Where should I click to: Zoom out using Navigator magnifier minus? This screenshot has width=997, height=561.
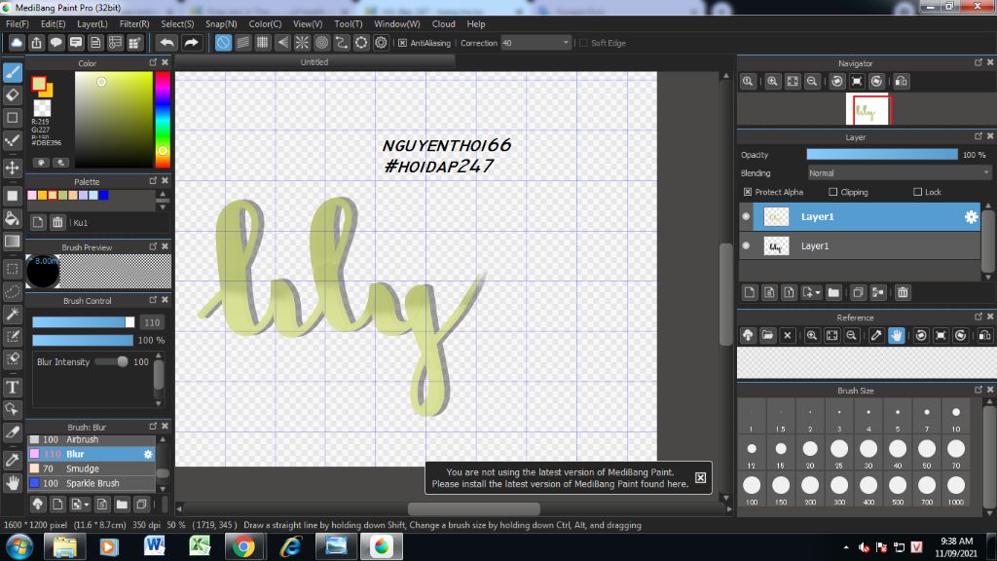[x=812, y=82]
